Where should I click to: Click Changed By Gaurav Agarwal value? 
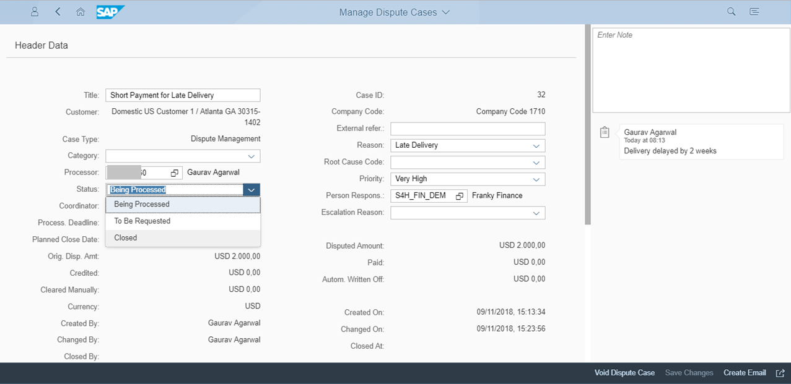coord(234,340)
